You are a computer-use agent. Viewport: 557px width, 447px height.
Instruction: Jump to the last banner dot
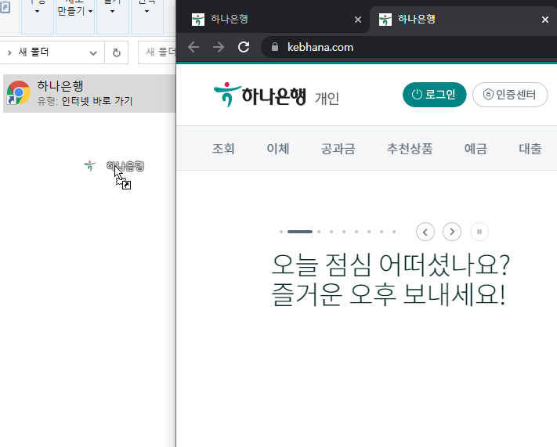pyautogui.click(x=394, y=232)
